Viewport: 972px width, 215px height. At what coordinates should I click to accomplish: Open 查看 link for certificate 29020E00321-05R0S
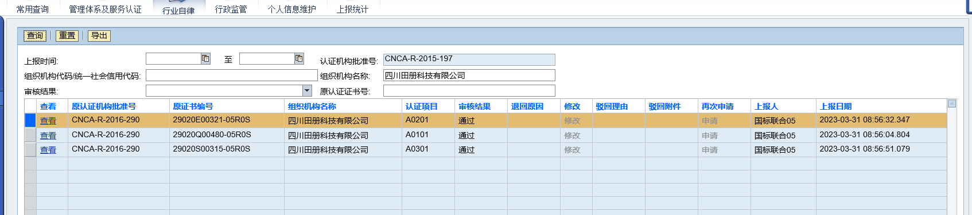[x=48, y=121]
